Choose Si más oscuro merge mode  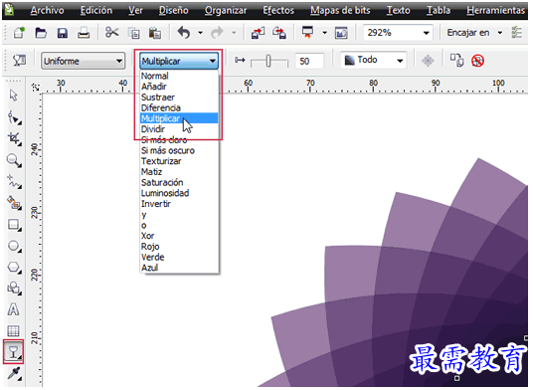[179, 150]
